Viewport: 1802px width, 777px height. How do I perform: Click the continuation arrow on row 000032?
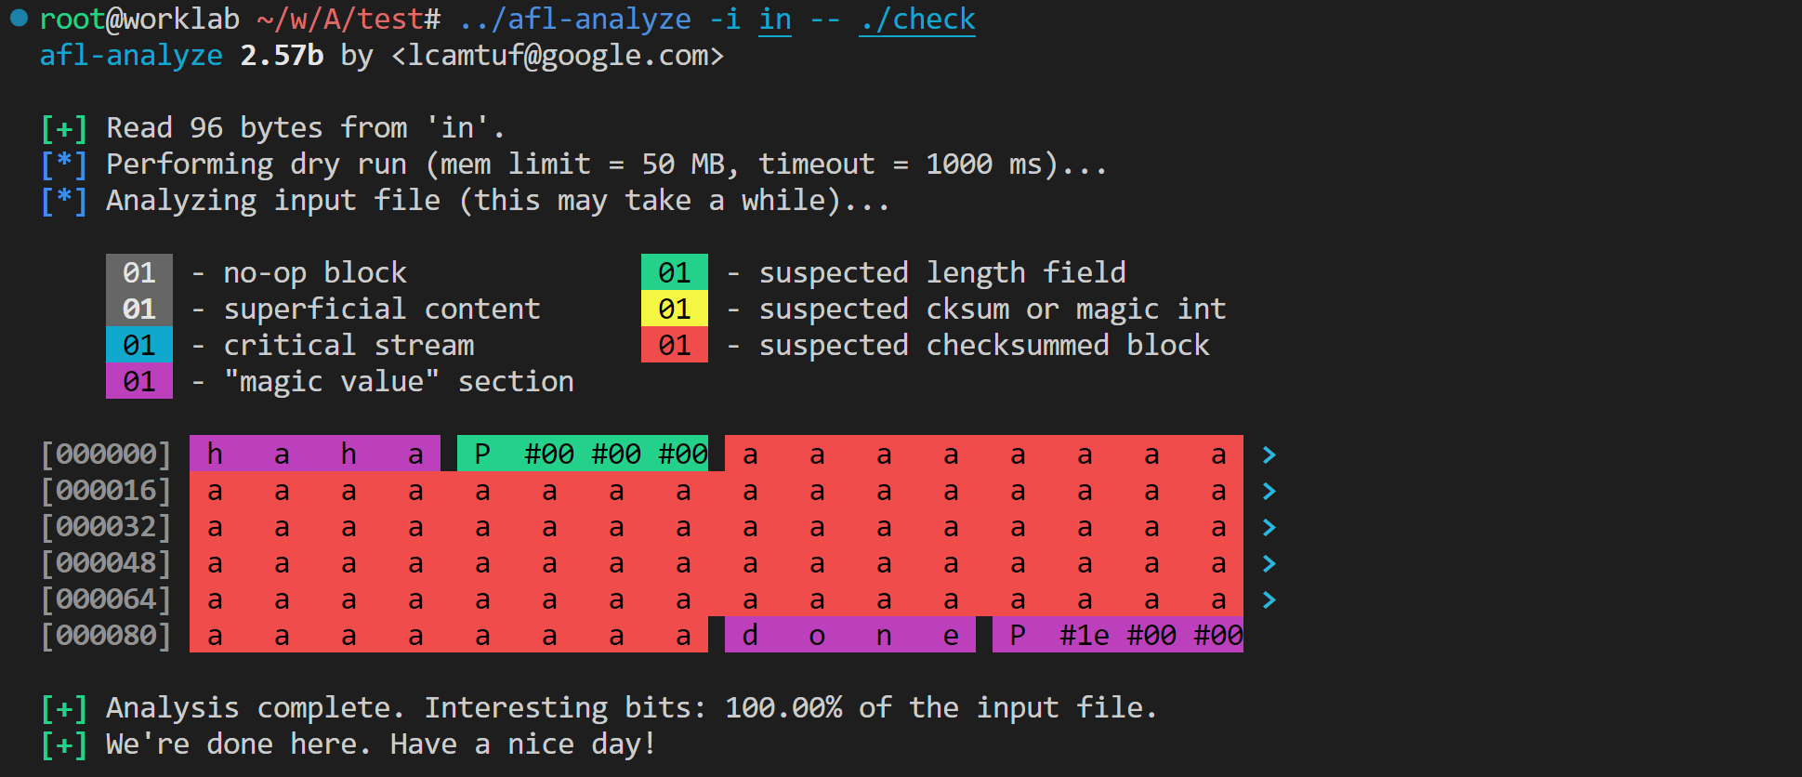pyautogui.click(x=1269, y=527)
